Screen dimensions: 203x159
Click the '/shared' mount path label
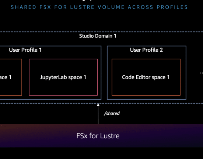tap(112, 114)
